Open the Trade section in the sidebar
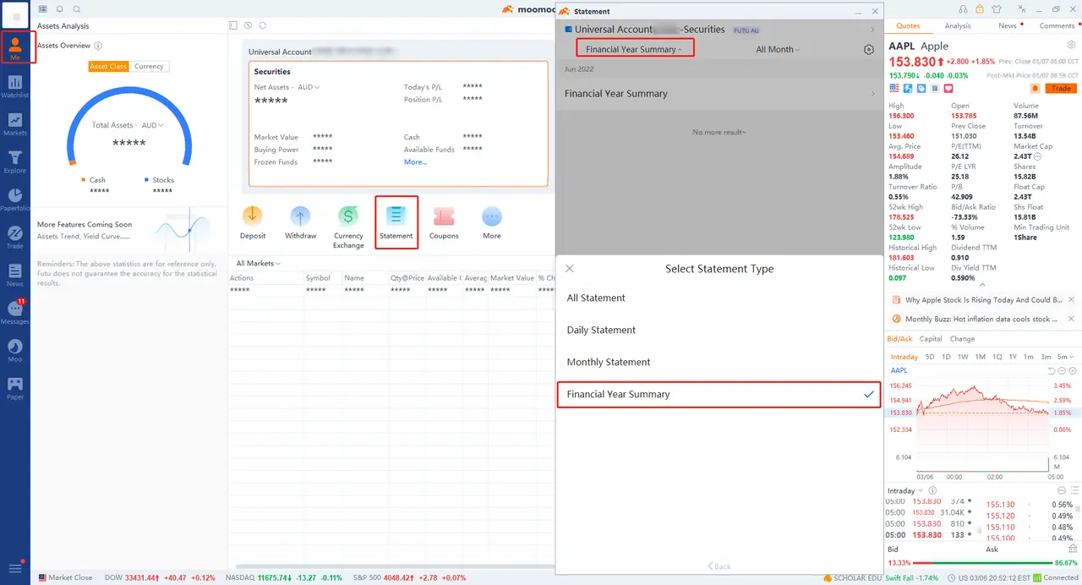1082x585 pixels. coord(15,237)
